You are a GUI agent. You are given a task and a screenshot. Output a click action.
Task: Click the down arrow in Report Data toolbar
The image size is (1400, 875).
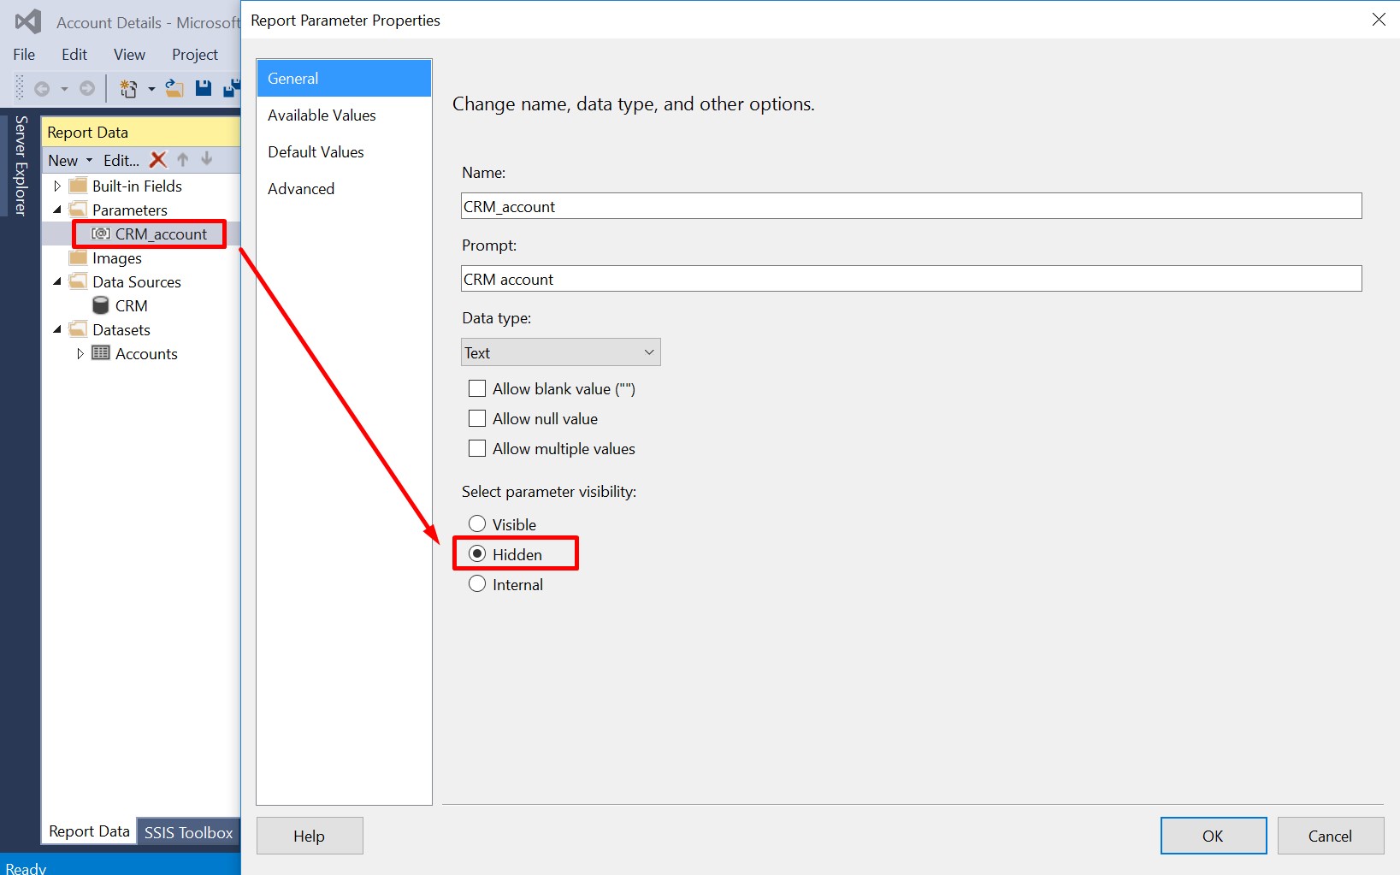click(x=206, y=159)
